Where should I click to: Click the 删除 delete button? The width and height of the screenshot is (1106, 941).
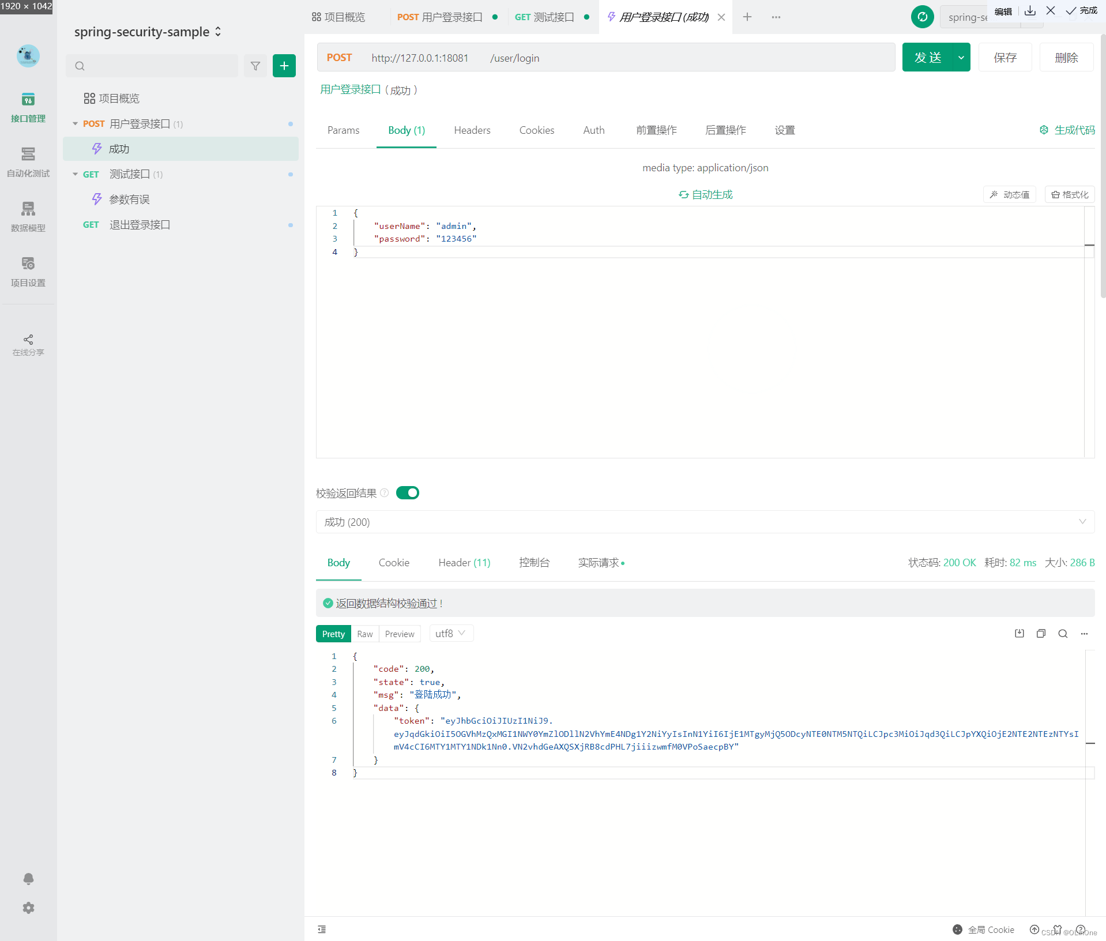(x=1066, y=58)
